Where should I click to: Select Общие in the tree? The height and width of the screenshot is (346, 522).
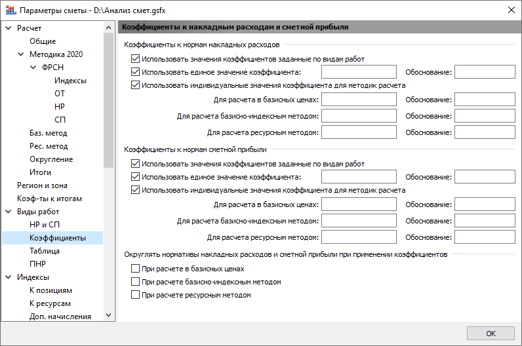43,41
